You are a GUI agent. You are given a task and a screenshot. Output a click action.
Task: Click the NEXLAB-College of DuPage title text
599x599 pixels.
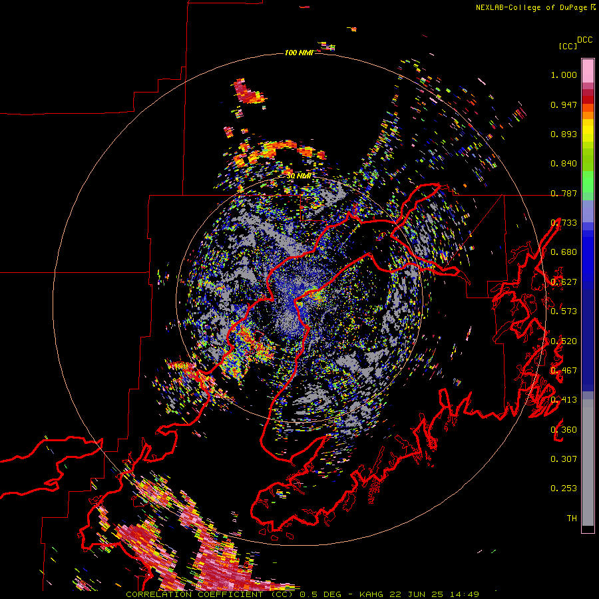[532, 7]
